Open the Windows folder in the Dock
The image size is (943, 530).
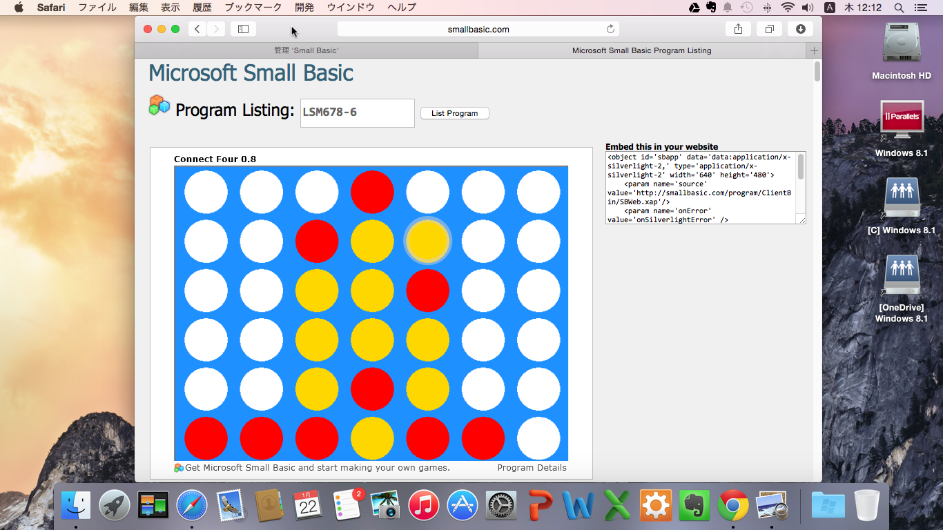[x=828, y=506]
